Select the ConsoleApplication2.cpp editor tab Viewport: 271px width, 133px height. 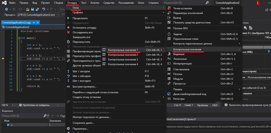click(x=17, y=22)
